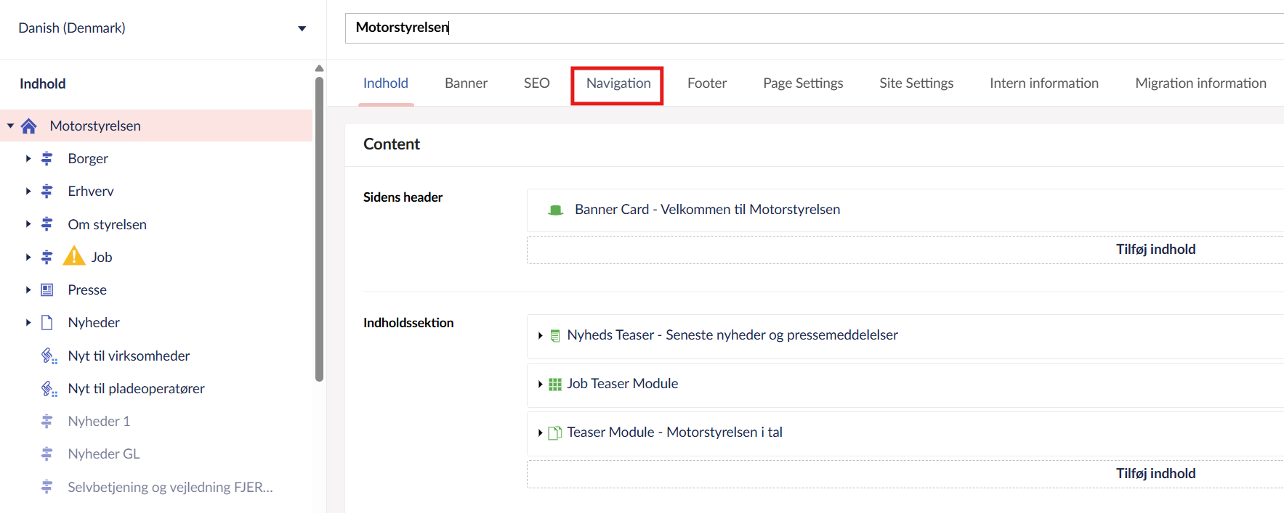Click Tilføj indhold under Sidens header
The width and height of the screenshot is (1284, 513).
click(1155, 250)
